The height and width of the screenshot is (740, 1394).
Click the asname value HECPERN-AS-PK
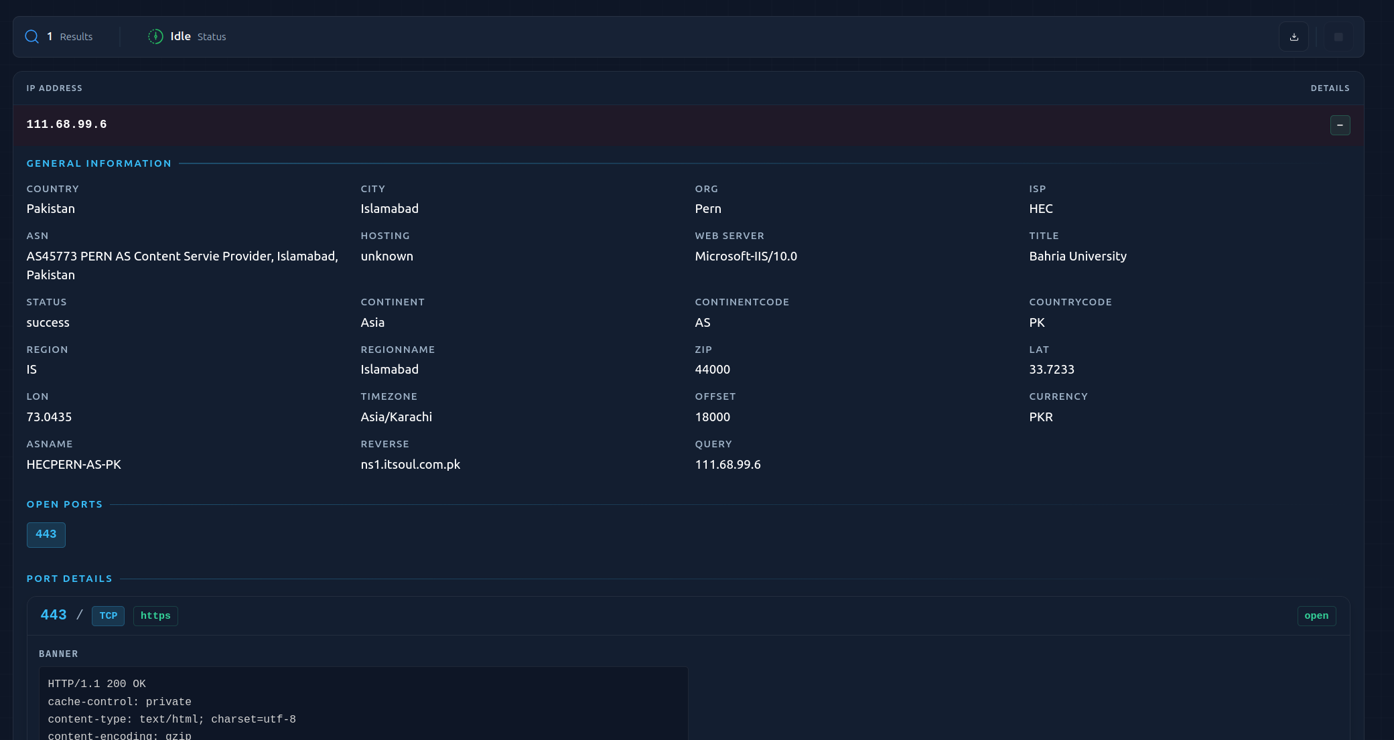click(74, 465)
